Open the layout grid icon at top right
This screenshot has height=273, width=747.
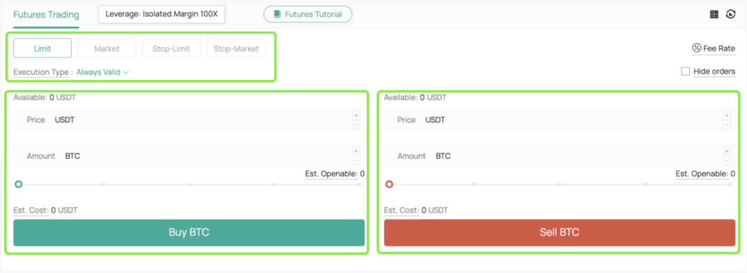(714, 14)
